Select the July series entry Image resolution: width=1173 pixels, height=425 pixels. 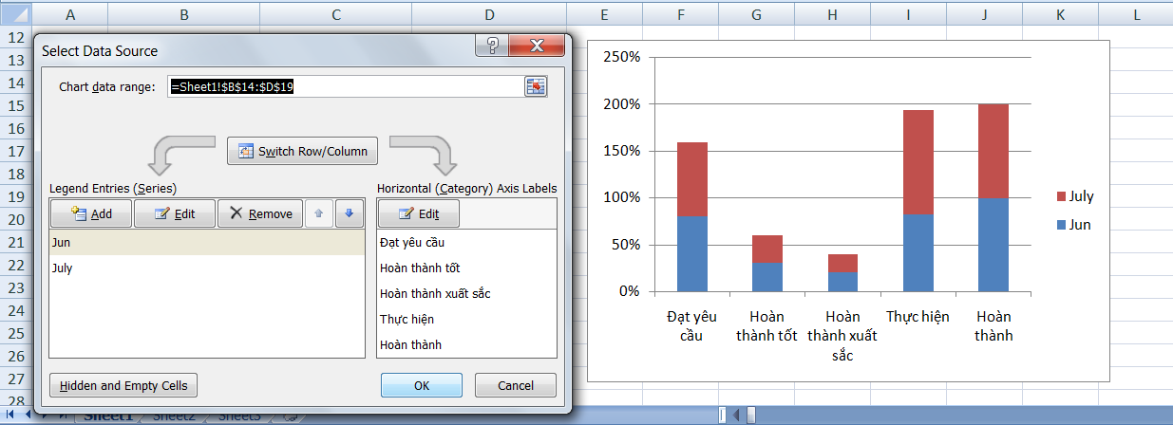pyautogui.click(x=63, y=268)
